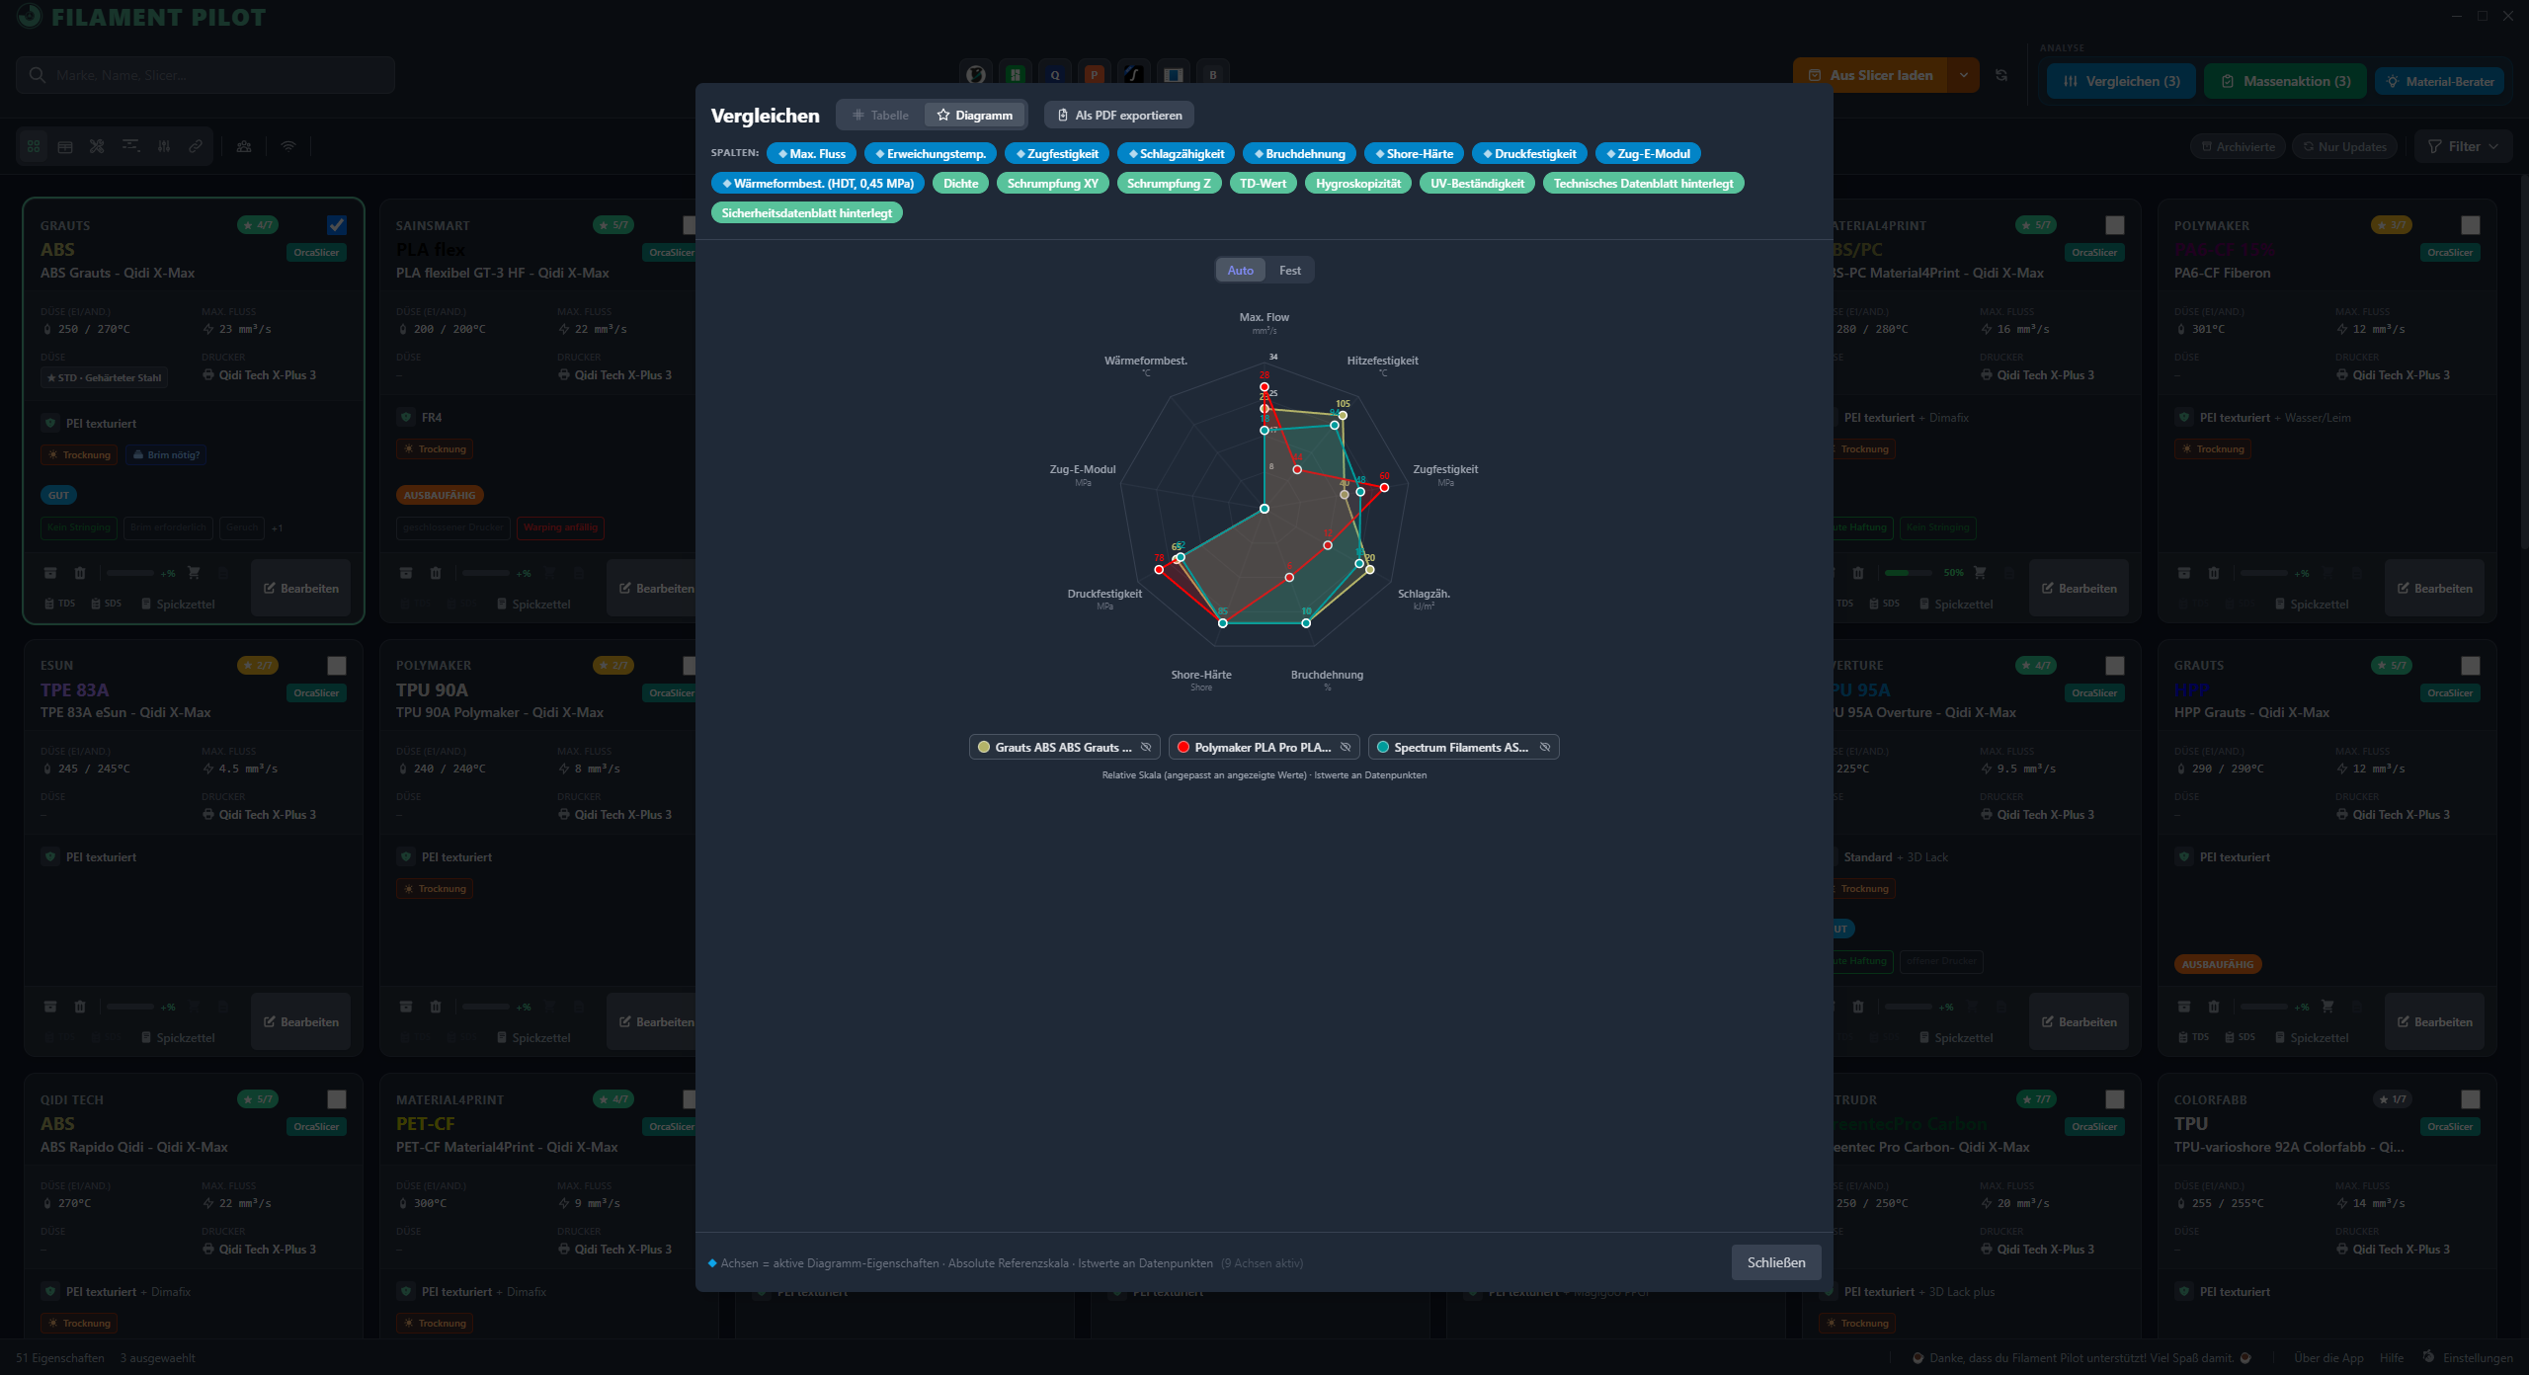The width and height of the screenshot is (2529, 1375).
Task: Enable Sicherheitsdatenblatt hinterlegt chip
Action: click(806, 213)
